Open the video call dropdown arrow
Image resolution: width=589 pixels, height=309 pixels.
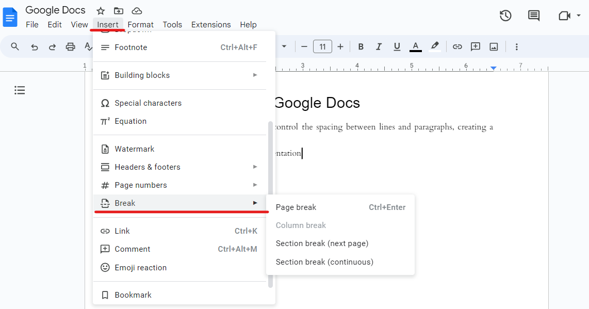pyautogui.click(x=579, y=16)
